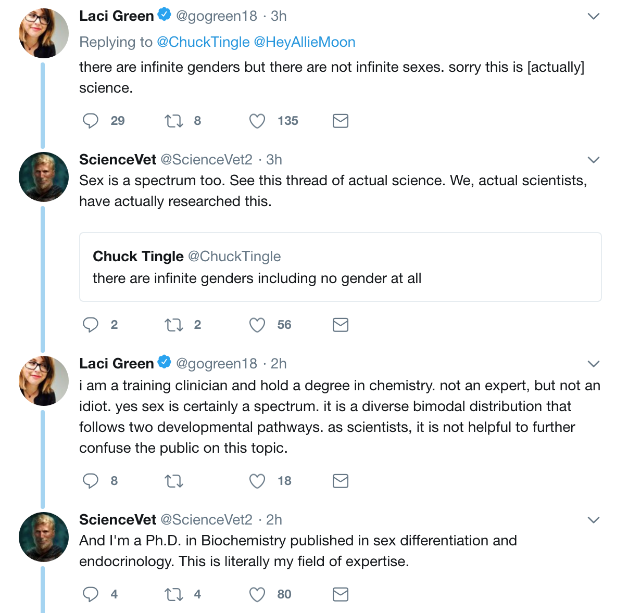This screenshot has height=613, width=628.
Task: Open ScienceVet's avatar on the 3h tweet
Action: coord(44,176)
